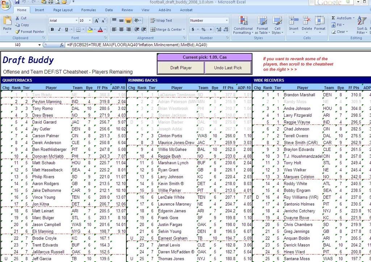Click the Sort & Filter icon
The width and height of the screenshot is (371, 262).
coord(362,25)
